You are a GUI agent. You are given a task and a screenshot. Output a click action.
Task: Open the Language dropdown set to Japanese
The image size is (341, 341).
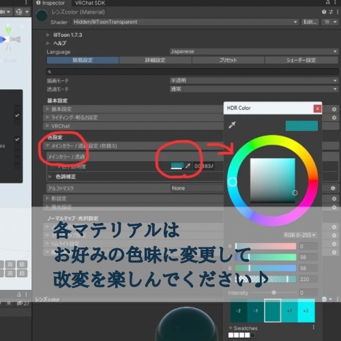(x=254, y=52)
